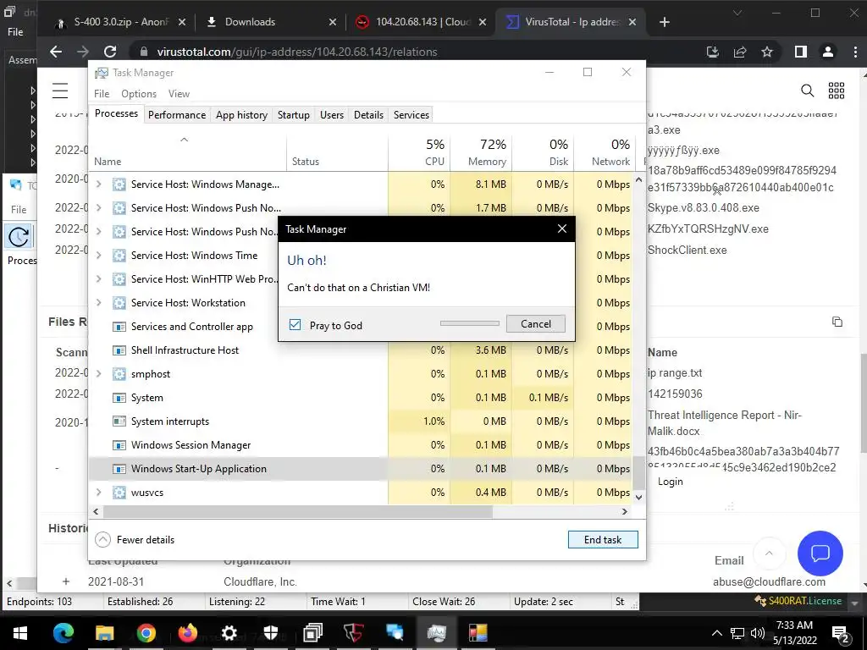Open the browser profile icon
867x650 pixels.
pos(828,52)
